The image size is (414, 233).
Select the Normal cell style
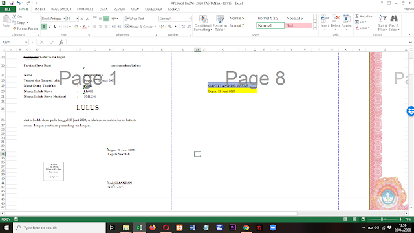click(x=270, y=26)
